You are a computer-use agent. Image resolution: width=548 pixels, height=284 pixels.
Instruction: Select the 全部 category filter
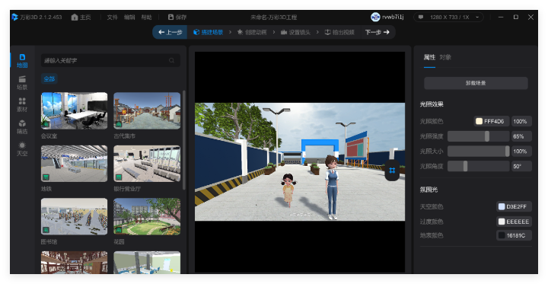49,79
